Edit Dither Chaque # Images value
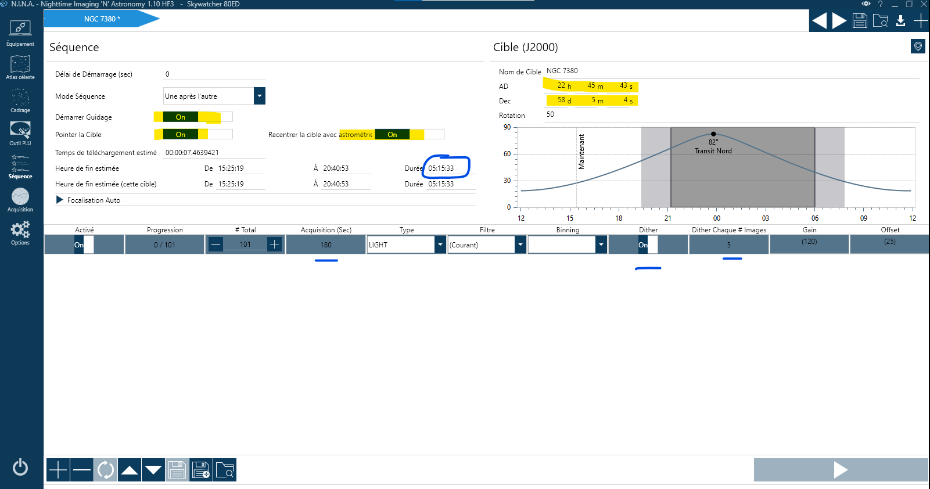The width and height of the screenshot is (930, 489). tap(728, 245)
